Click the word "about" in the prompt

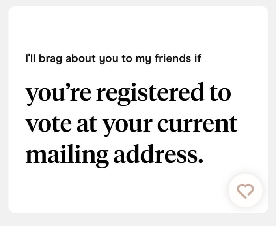pos(81,59)
